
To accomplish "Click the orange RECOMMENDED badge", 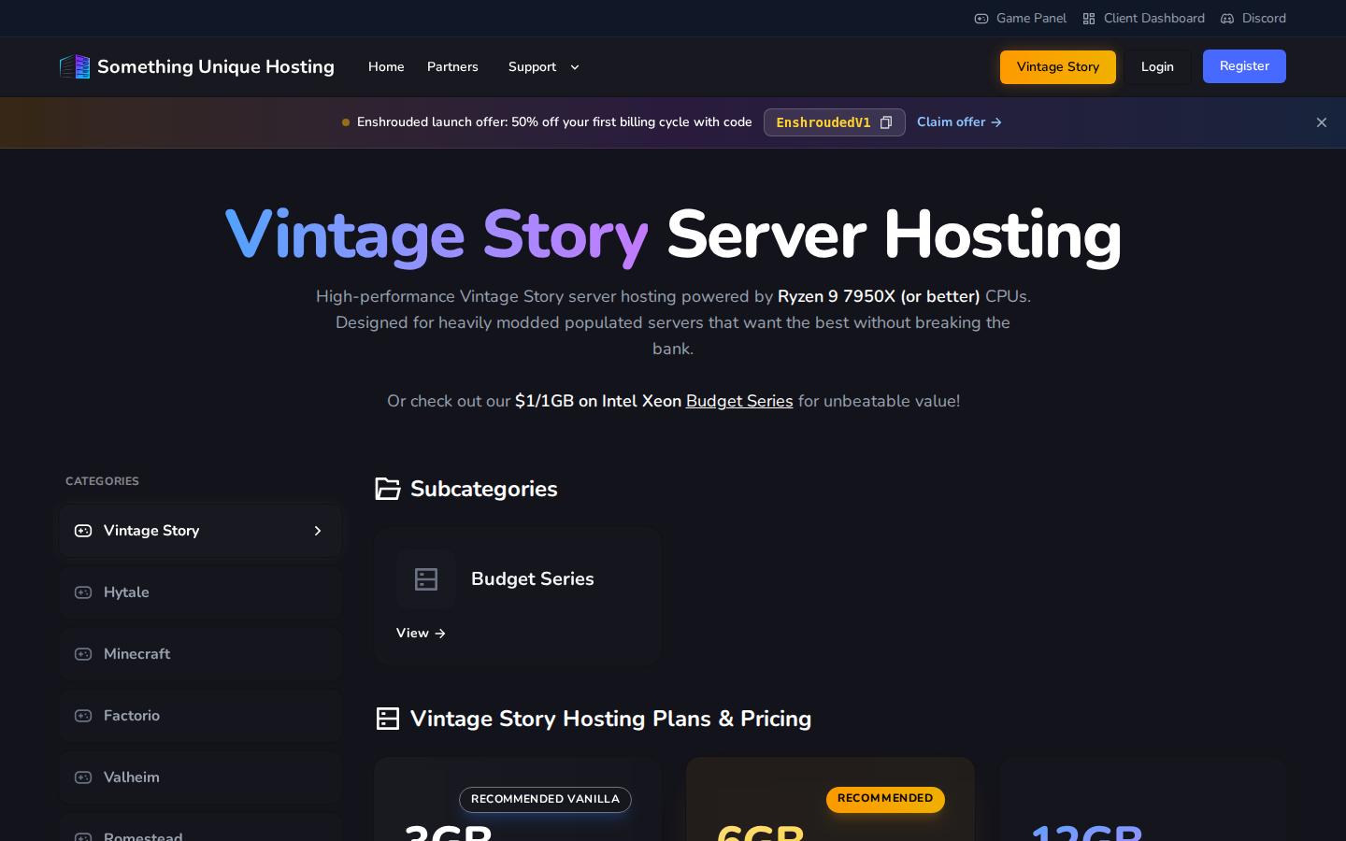I will point(885,799).
